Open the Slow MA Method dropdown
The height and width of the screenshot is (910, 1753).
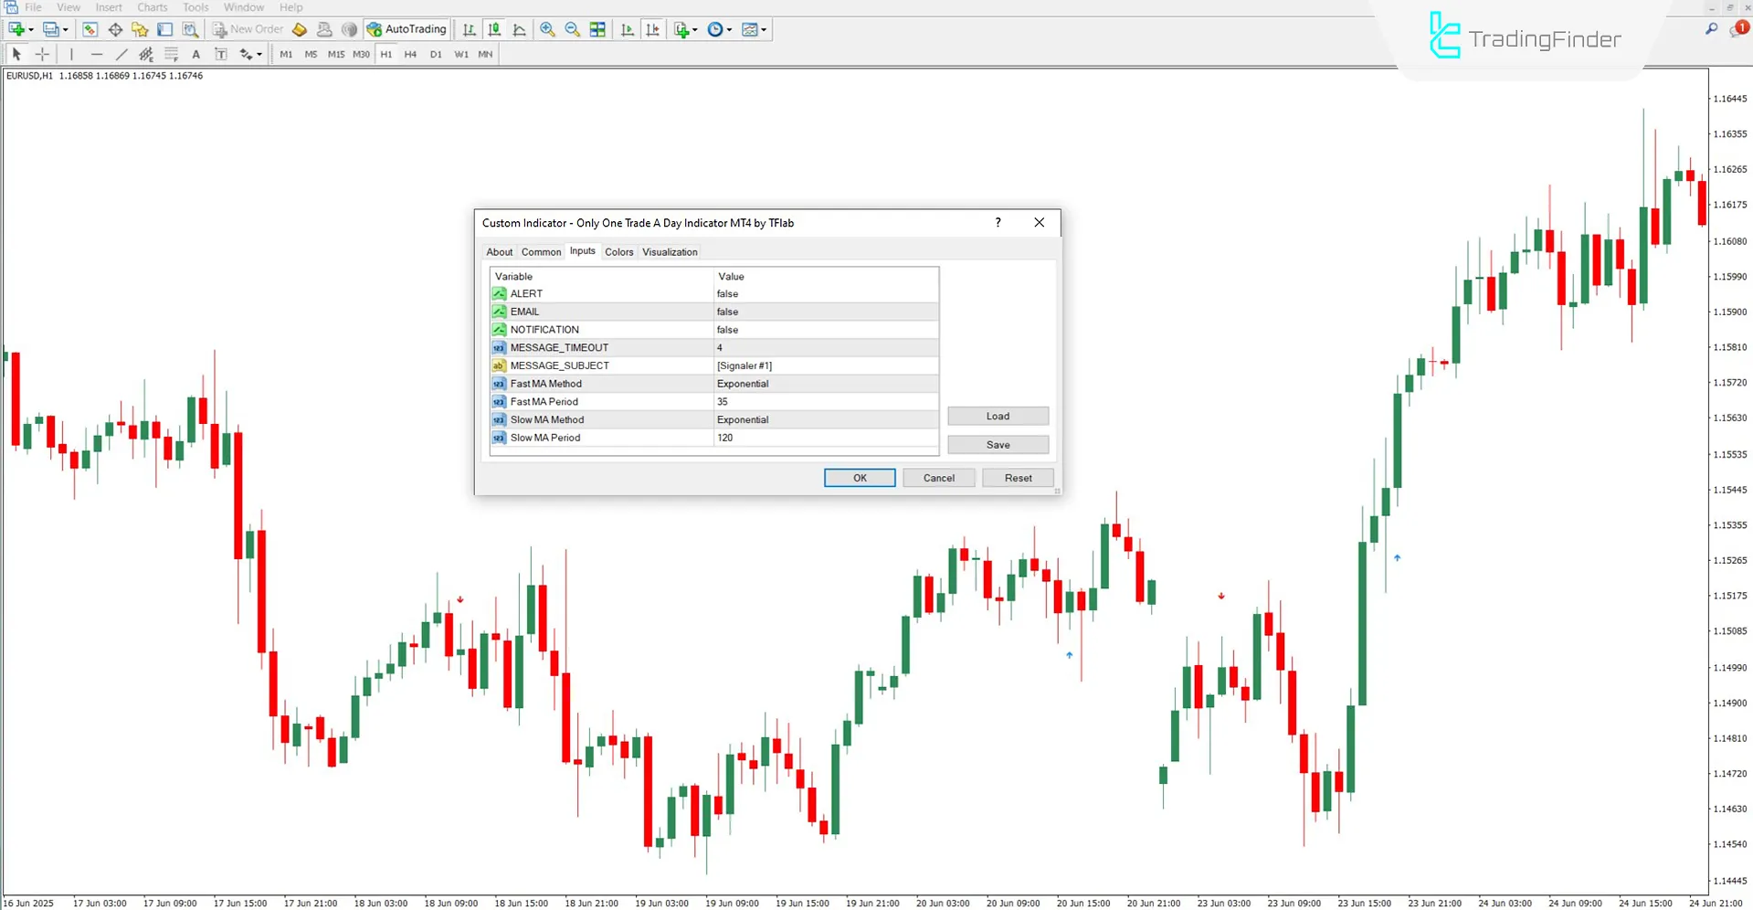click(822, 419)
